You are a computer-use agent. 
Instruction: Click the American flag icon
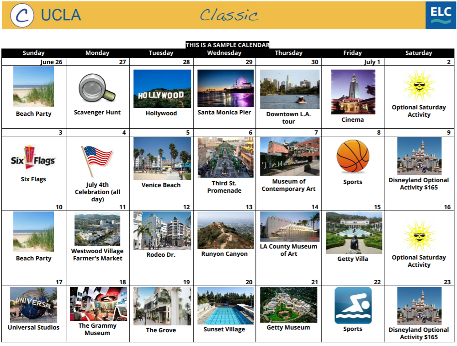click(x=97, y=161)
